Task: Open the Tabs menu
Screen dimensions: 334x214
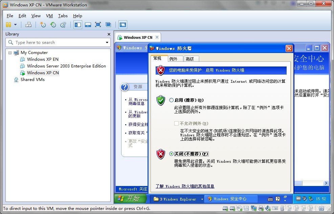Action: [x=63, y=16]
